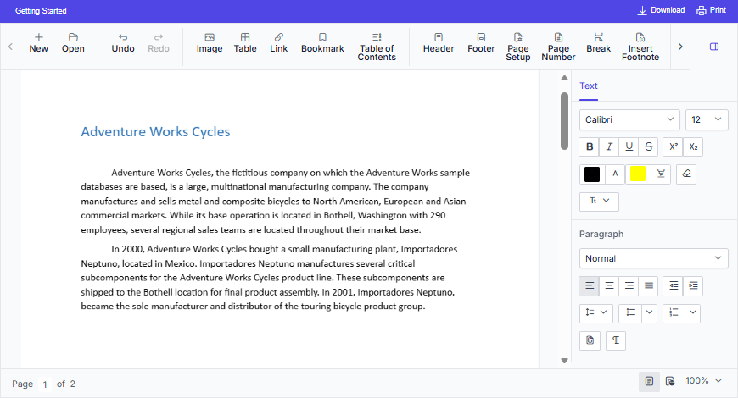Open the 100% zoom dropdown

703,381
